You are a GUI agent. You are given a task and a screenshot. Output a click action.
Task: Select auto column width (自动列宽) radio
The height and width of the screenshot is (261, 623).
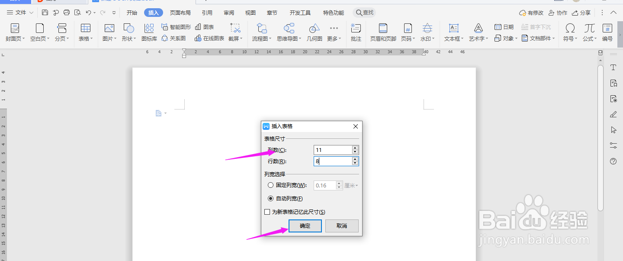tap(271, 199)
